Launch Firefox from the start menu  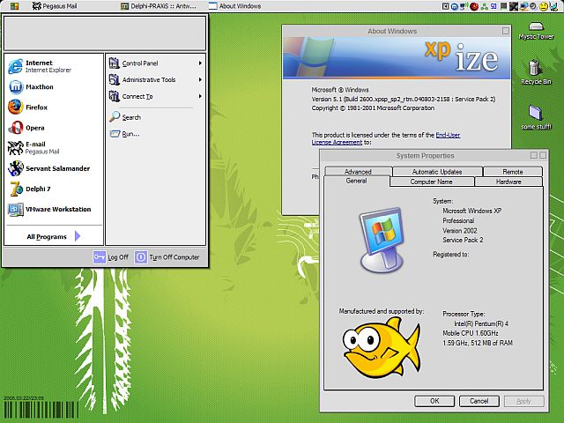coord(54,108)
